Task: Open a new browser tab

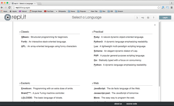Action: pyautogui.click(x=39, y=3)
